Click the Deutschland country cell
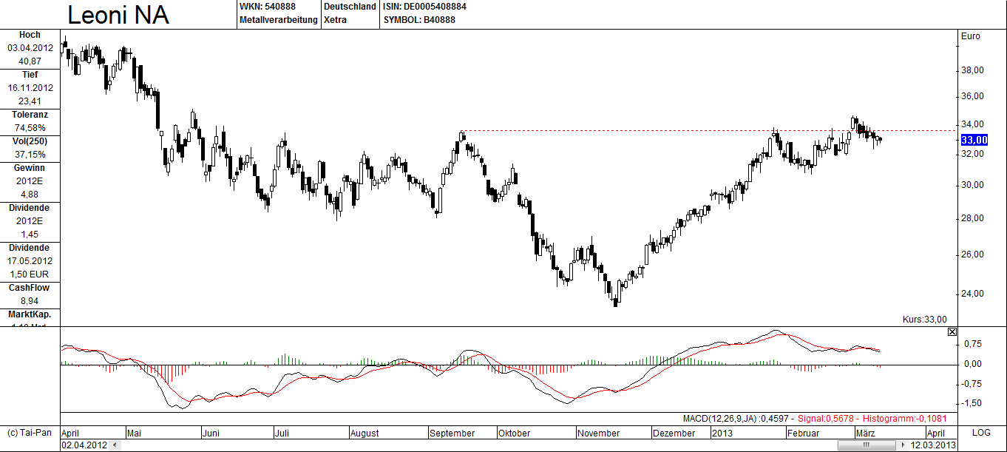 [x=350, y=7]
